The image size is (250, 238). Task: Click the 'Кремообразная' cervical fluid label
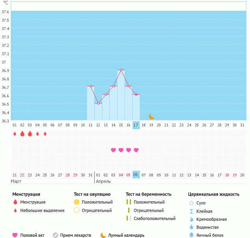pyautogui.click(x=212, y=219)
